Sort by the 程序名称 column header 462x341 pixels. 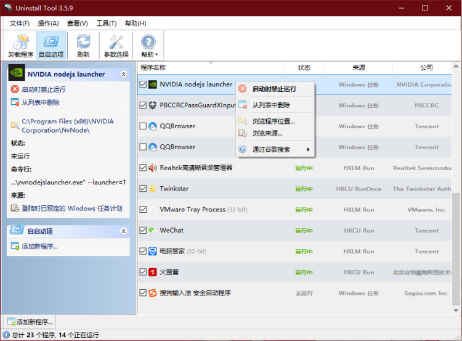pos(210,68)
